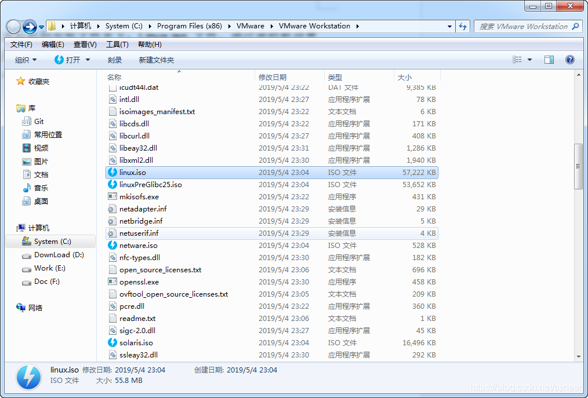
Task: Open the 帮助(H) menu
Action: 150,45
